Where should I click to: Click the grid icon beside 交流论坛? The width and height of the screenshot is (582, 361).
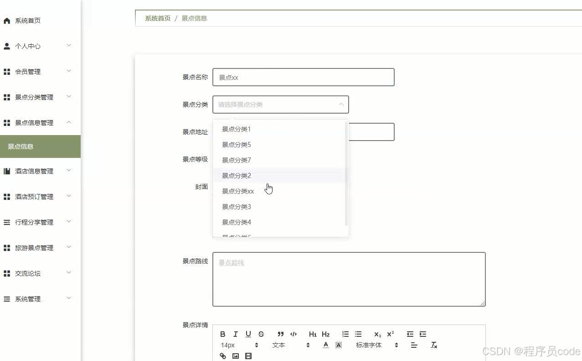[x=7, y=273]
